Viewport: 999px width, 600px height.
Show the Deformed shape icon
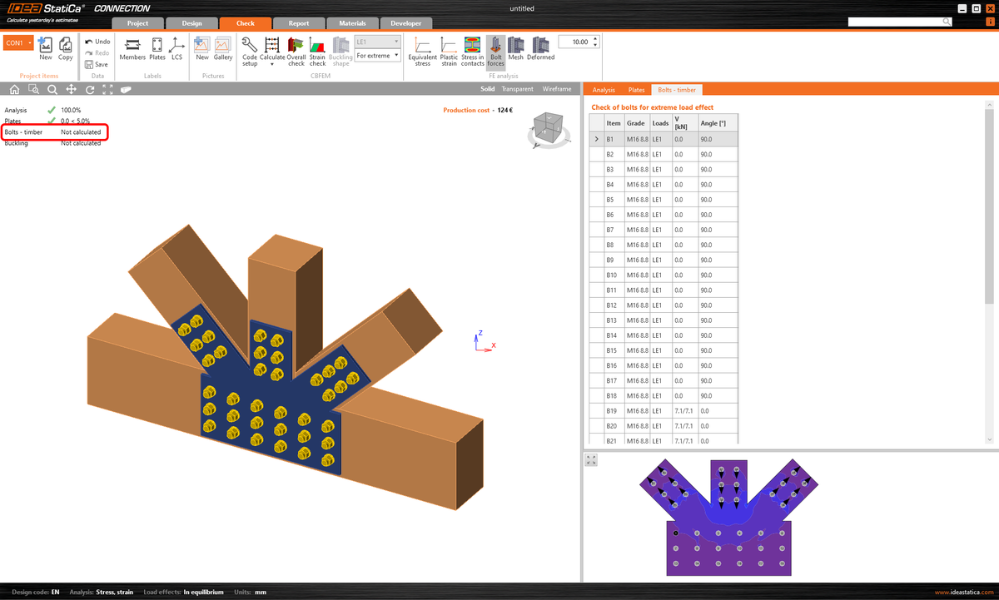539,47
